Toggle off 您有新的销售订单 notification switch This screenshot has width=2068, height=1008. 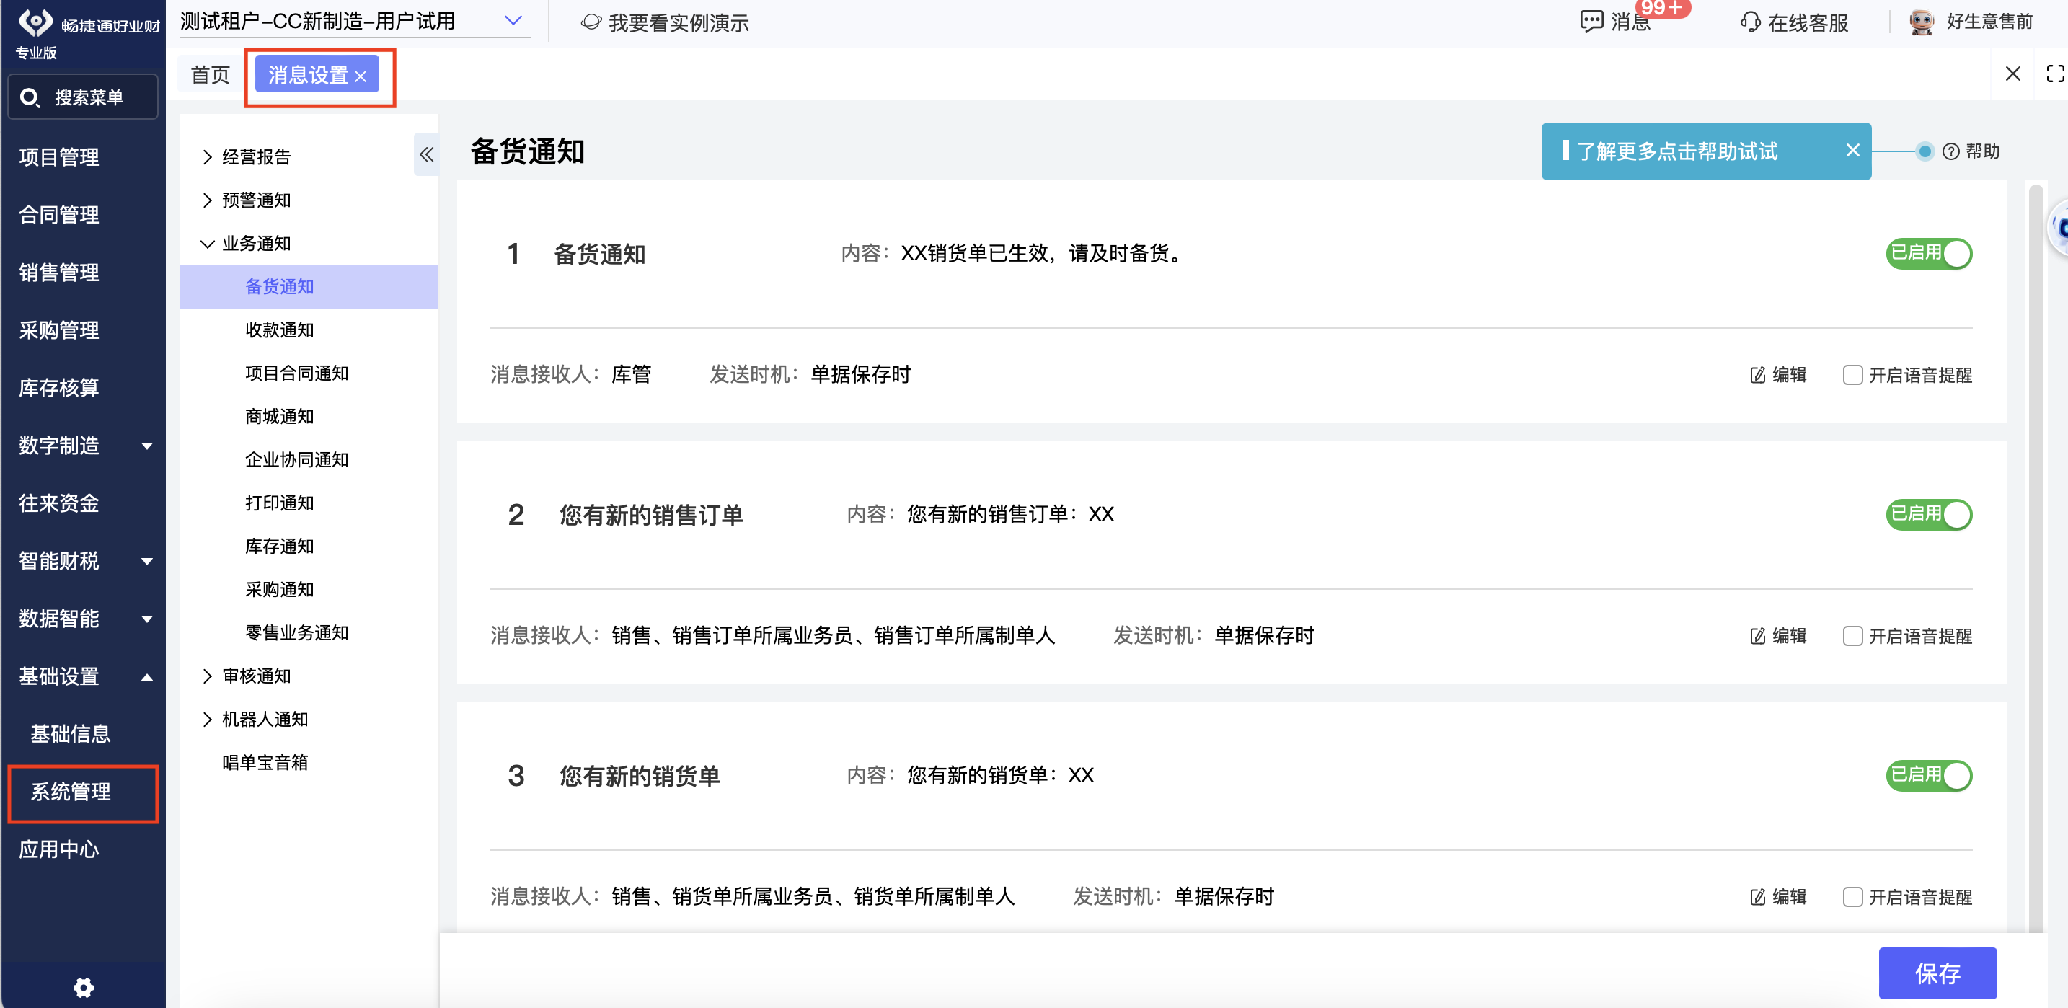(1928, 513)
